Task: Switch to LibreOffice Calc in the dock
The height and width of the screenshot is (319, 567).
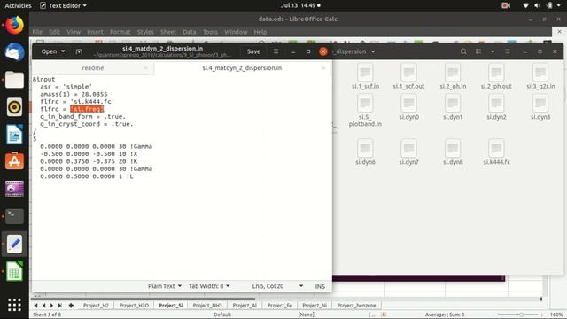Action: click(14, 271)
